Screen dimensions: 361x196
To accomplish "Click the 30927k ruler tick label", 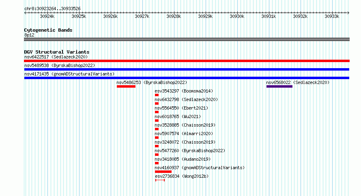I will coord(142,16).
